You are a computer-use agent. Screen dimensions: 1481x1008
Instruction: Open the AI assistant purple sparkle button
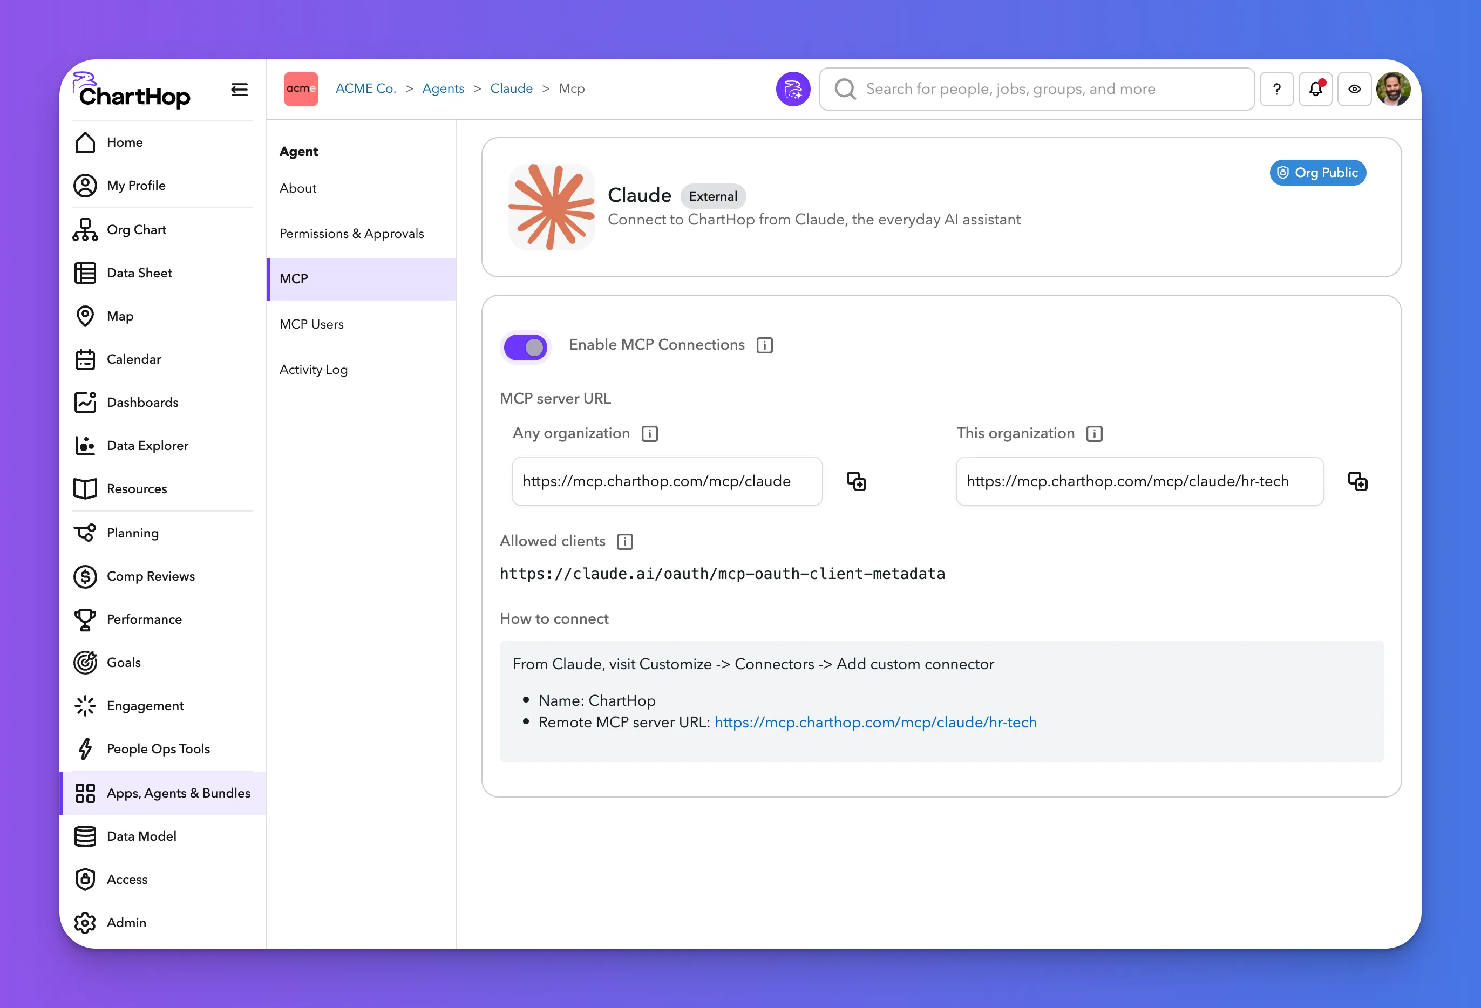click(793, 89)
